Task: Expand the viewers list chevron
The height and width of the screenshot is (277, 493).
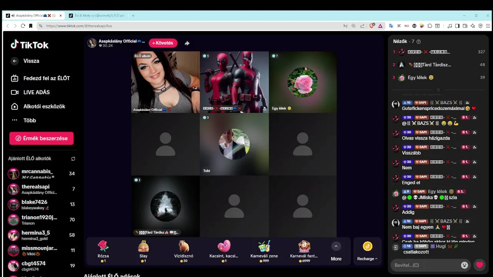Action: click(x=438, y=90)
